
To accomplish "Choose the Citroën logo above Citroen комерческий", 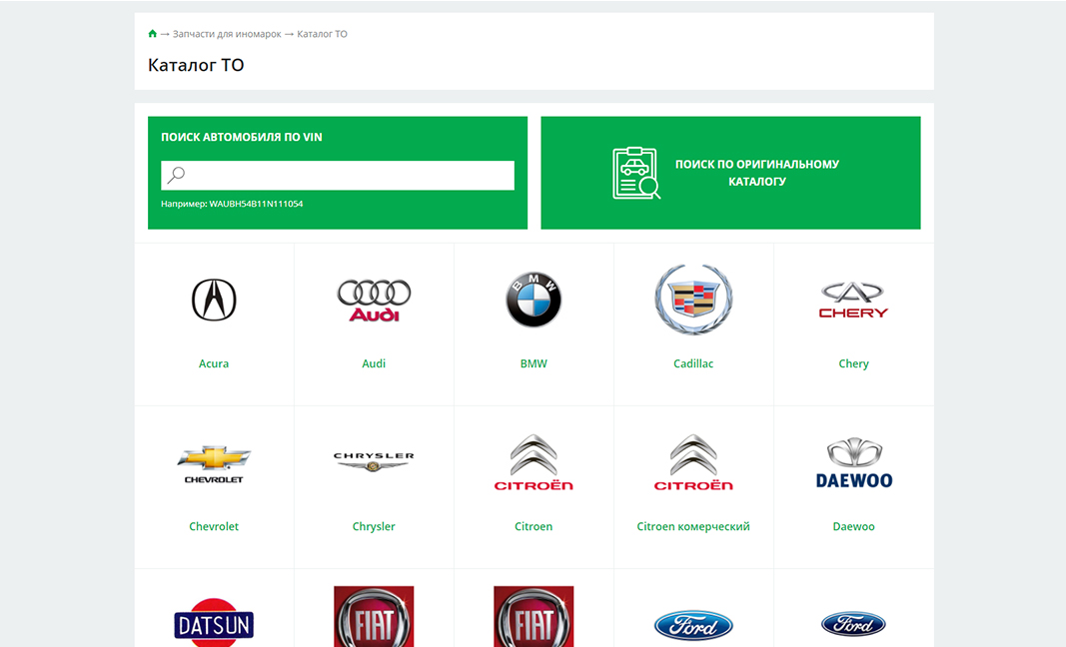I will click(693, 462).
